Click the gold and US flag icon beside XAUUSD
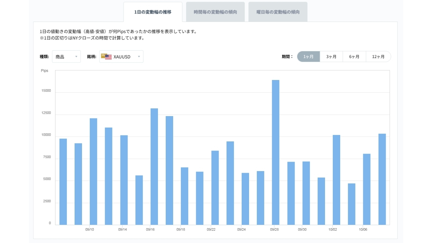Viewport: 432px width, 243px height. (x=106, y=56)
